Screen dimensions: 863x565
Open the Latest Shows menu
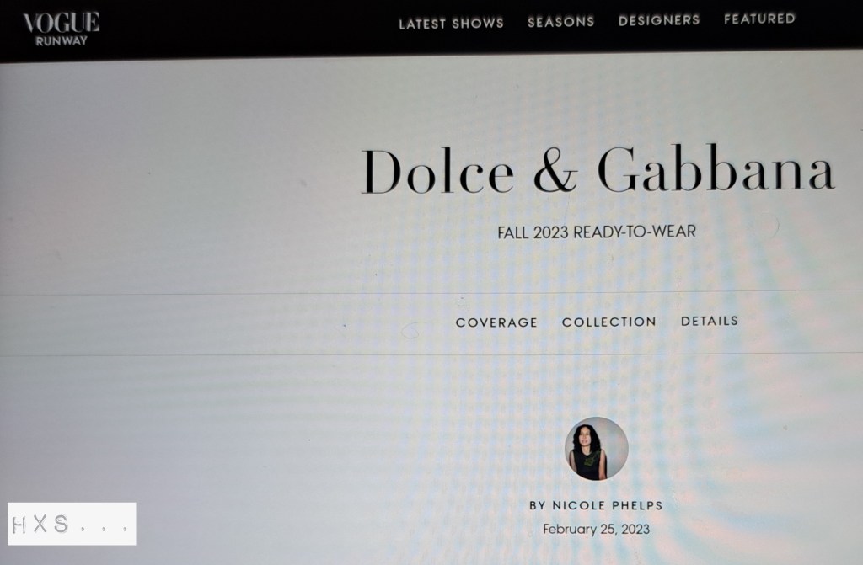point(452,23)
